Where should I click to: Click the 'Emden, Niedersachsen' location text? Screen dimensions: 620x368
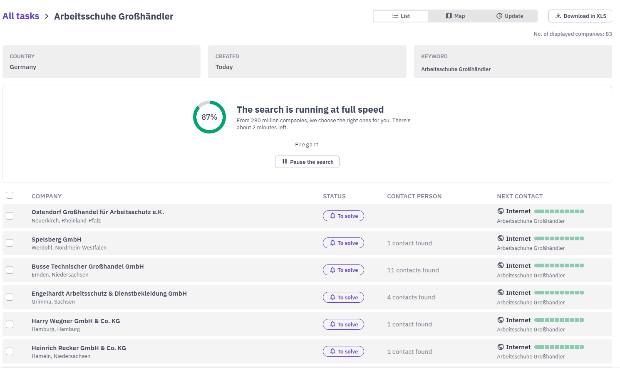click(x=60, y=275)
